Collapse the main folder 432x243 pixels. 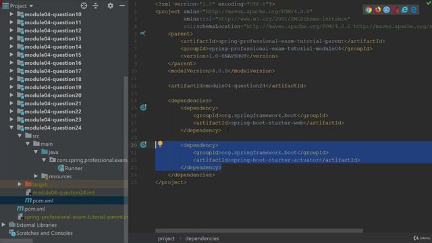coord(28,144)
